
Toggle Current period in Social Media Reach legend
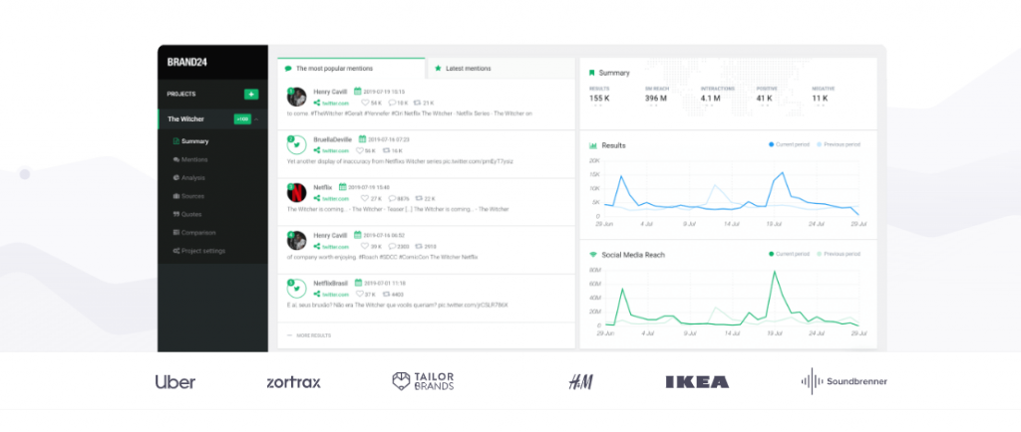click(790, 254)
